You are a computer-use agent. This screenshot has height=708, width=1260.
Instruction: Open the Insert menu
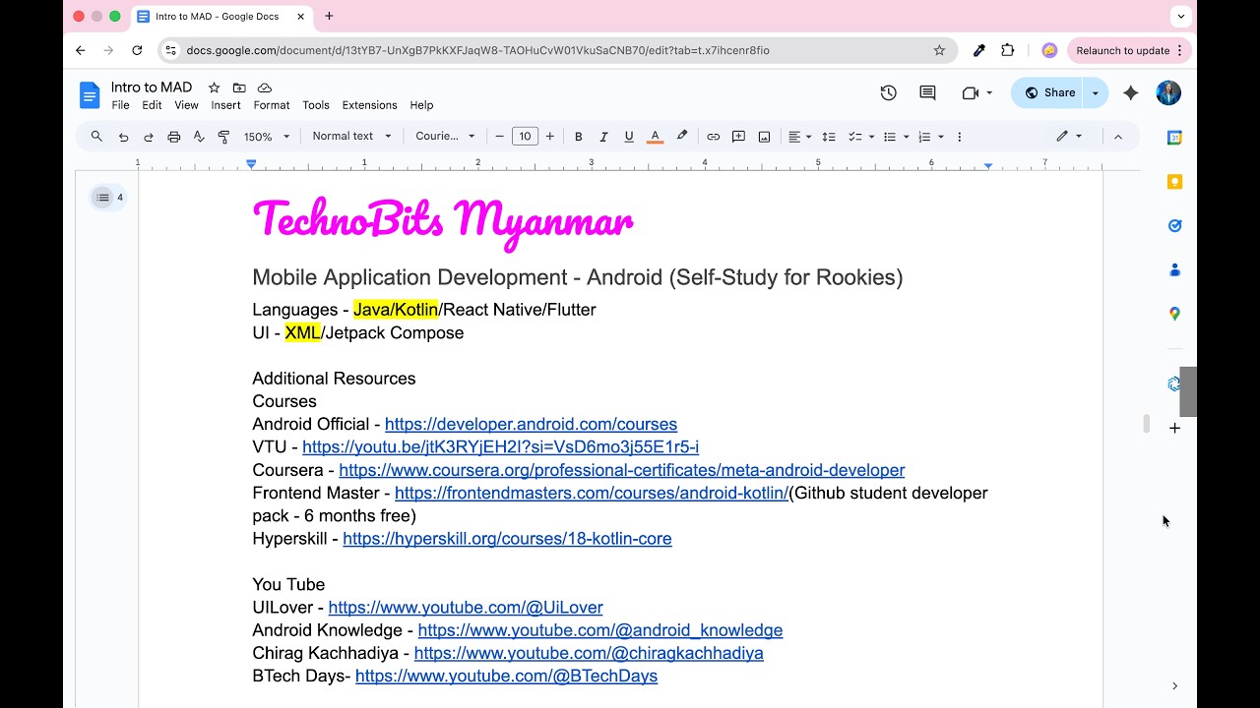coord(225,105)
